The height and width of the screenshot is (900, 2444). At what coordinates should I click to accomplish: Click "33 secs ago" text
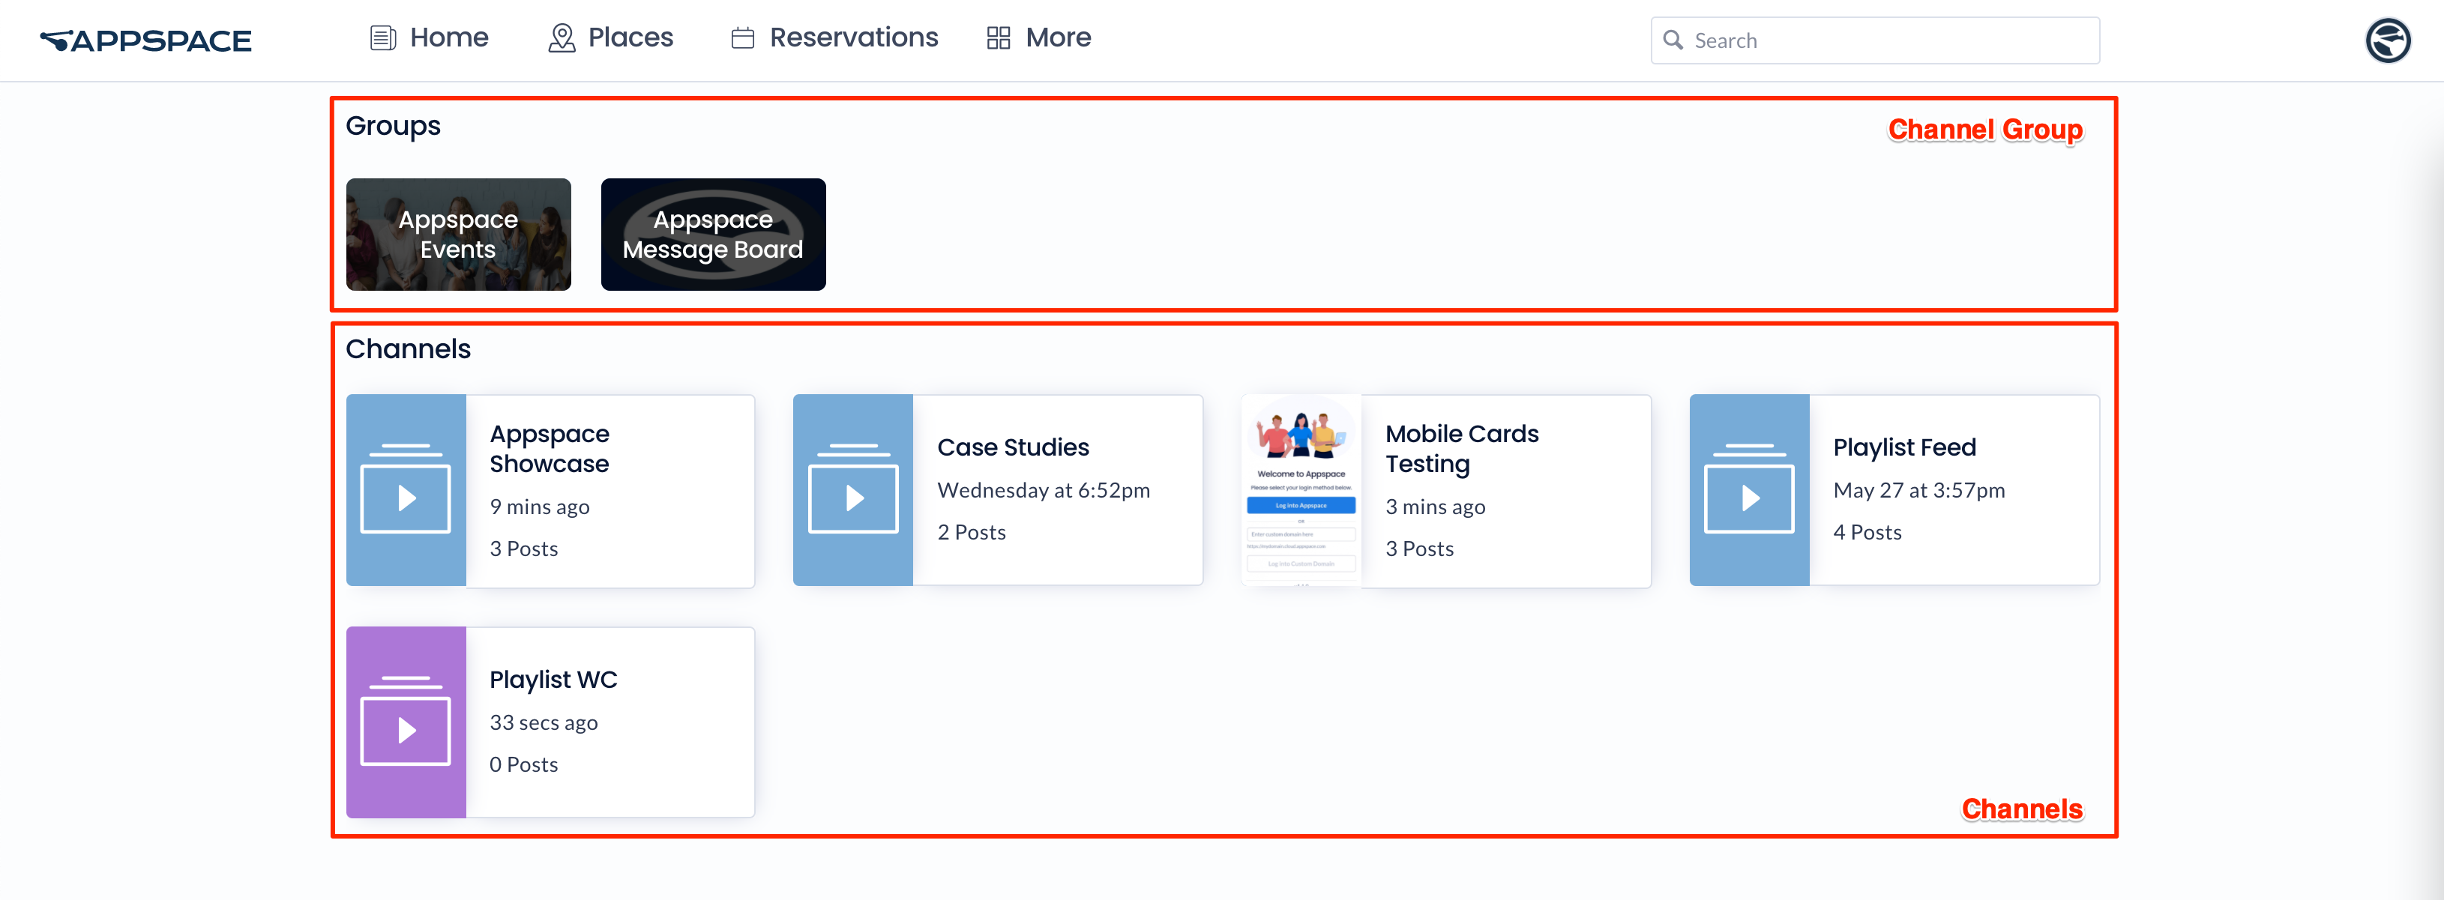click(544, 722)
